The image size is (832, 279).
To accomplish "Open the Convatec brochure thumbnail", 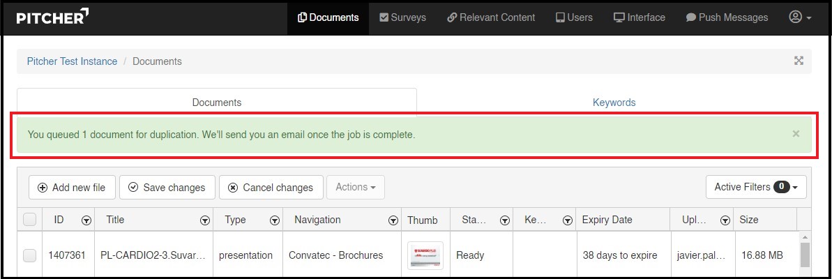I will (x=425, y=255).
